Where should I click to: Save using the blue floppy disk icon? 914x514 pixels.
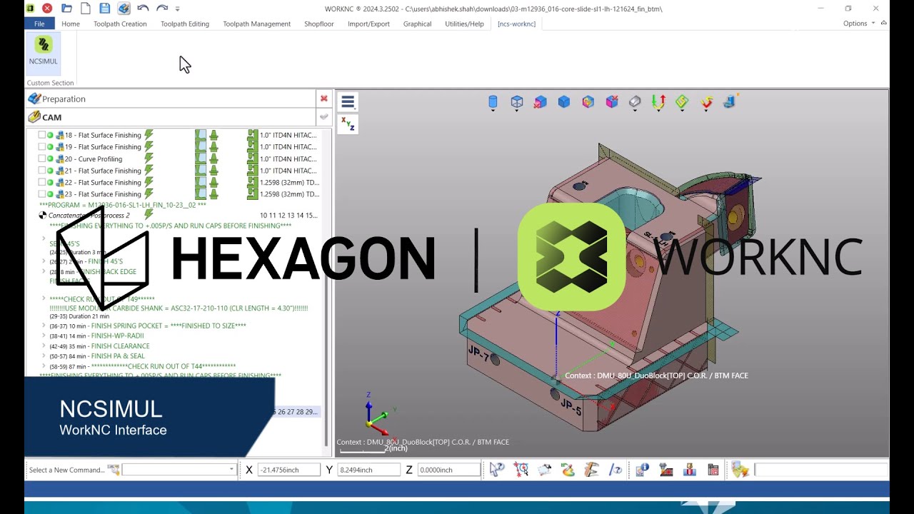[x=105, y=9]
